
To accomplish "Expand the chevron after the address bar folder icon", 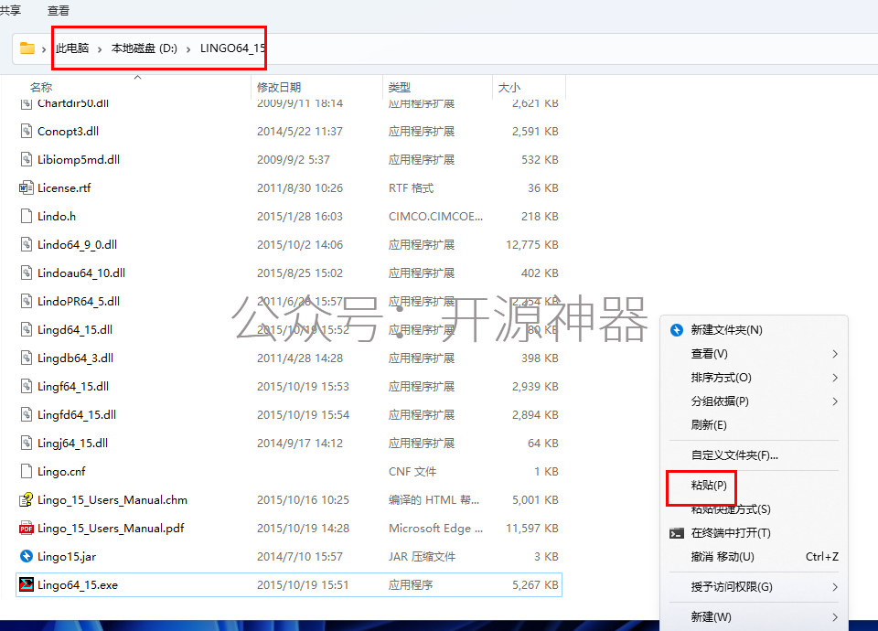I will [x=44, y=49].
